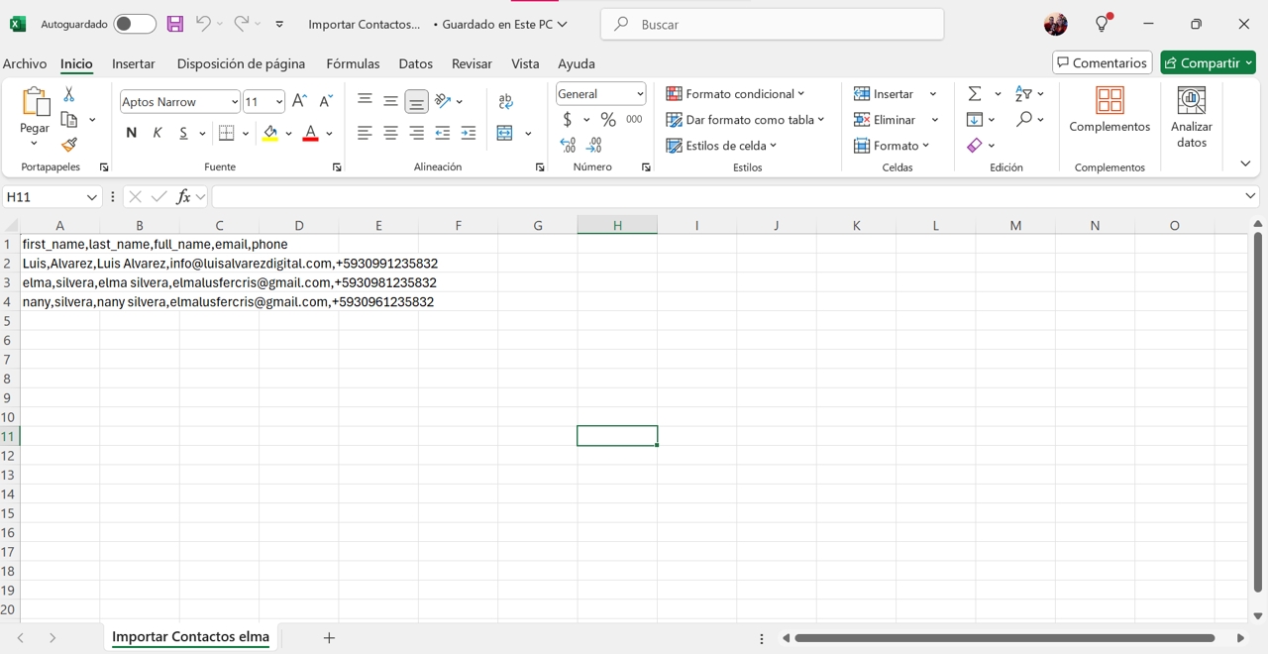
Task: Open the Analizar datos tool
Action: [1191, 117]
